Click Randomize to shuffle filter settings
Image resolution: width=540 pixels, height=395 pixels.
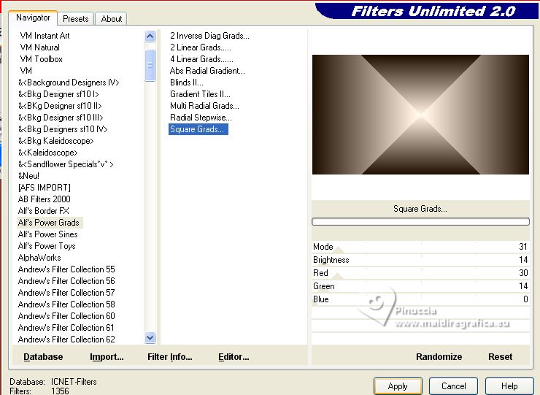[x=439, y=357]
